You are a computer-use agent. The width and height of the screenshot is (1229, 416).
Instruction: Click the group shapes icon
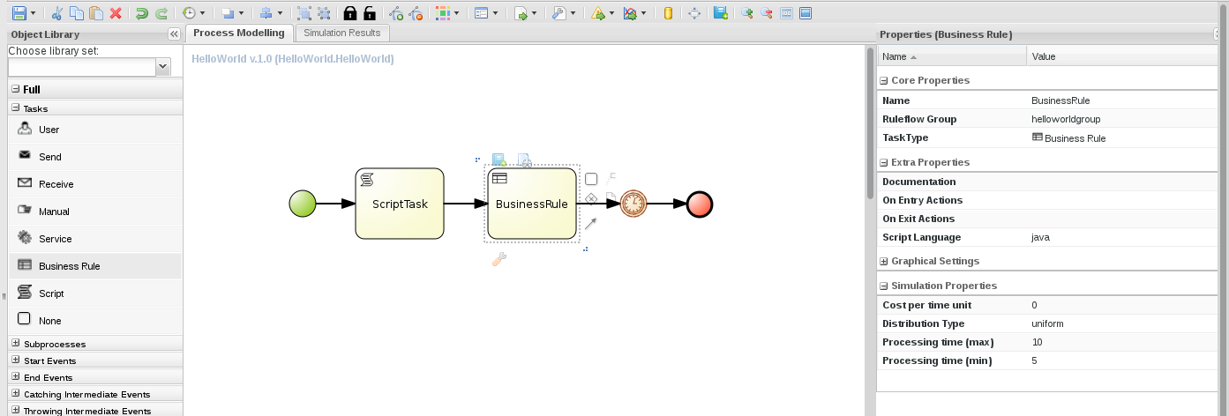click(x=304, y=13)
